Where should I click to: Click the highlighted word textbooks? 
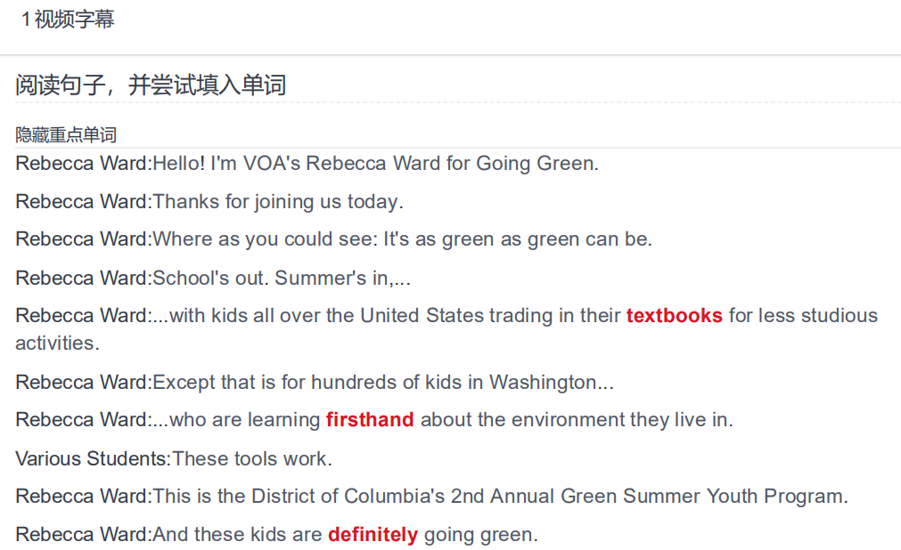tap(674, 315)
